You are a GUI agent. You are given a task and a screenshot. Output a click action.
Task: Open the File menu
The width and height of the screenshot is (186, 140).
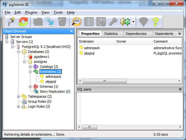[x=7, y=12]
